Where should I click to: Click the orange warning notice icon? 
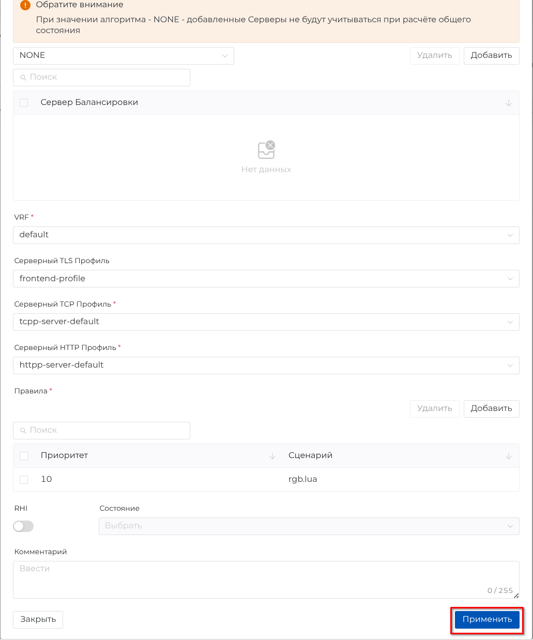(25, 5)
